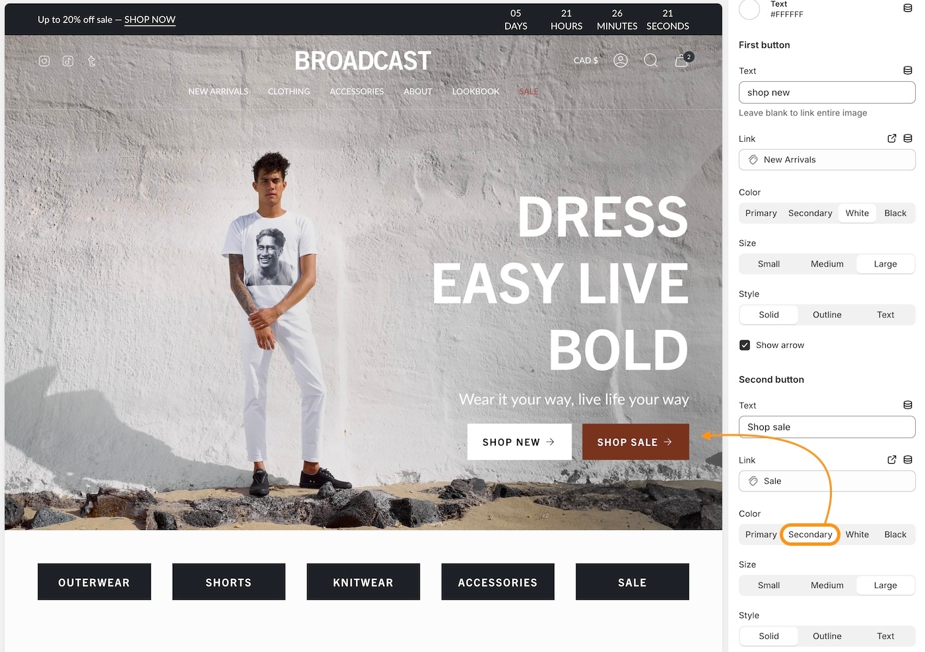Open the Sale link picker field
925x652 pixels.
(x=827, y=481)
